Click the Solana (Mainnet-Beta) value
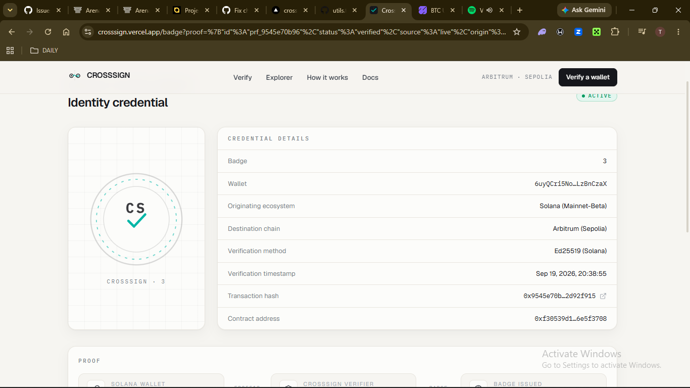Viewport: 690px width, 388px height. point(573,206)
